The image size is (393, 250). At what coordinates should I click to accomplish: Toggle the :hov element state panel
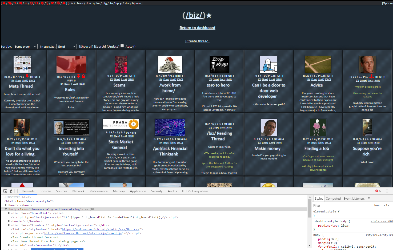click(376, 206)
